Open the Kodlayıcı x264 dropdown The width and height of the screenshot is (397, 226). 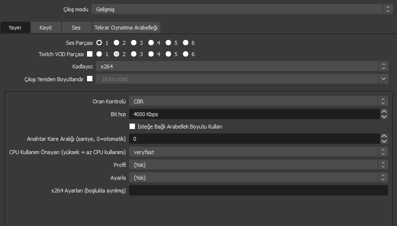coord(241,66)
